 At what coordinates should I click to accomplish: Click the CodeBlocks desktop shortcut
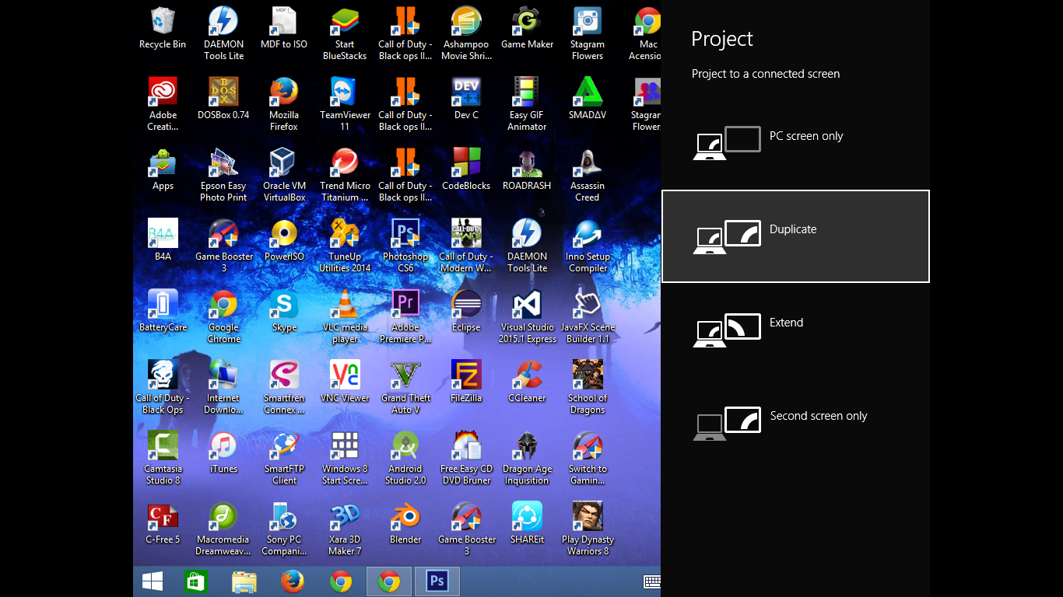tap(466, 170)
